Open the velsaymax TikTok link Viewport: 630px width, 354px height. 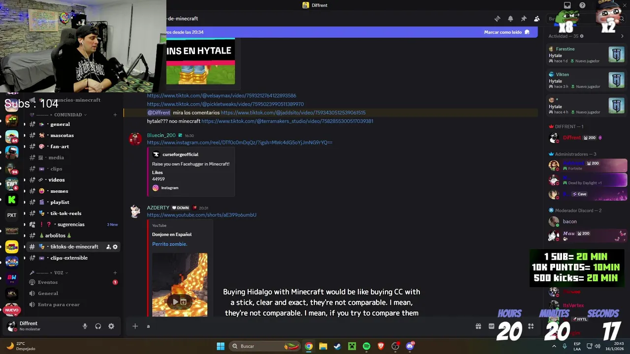tap(221, 95)
